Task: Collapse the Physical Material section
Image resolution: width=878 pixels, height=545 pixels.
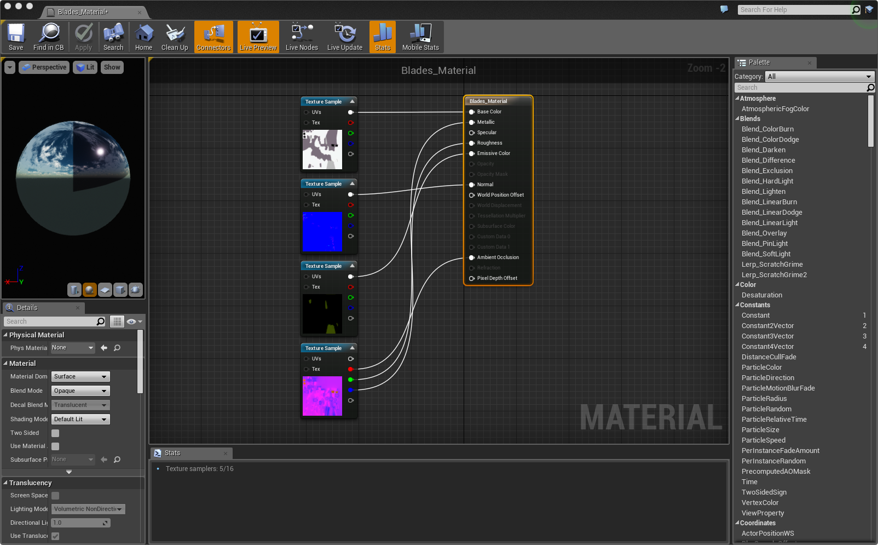Action: coord(5,335)
